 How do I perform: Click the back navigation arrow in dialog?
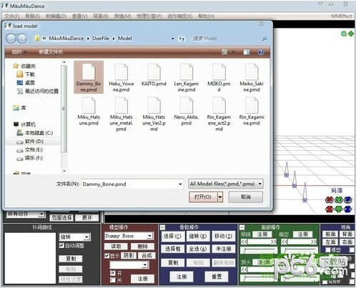click(11, 39)
